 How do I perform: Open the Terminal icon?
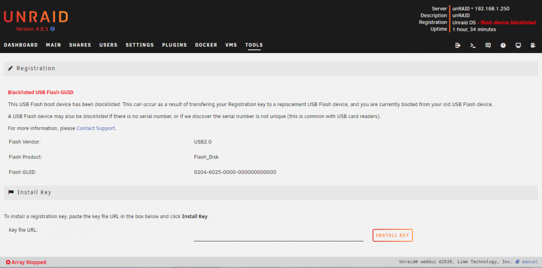click(x=473, y=45)
